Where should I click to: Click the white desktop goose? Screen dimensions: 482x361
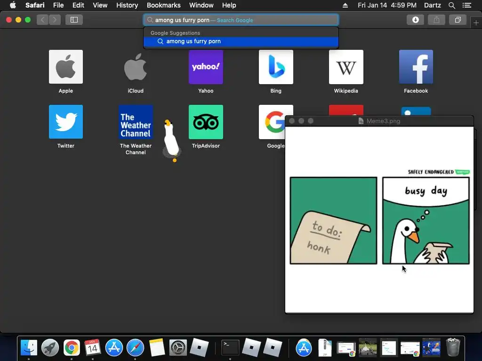coord(171,140)
